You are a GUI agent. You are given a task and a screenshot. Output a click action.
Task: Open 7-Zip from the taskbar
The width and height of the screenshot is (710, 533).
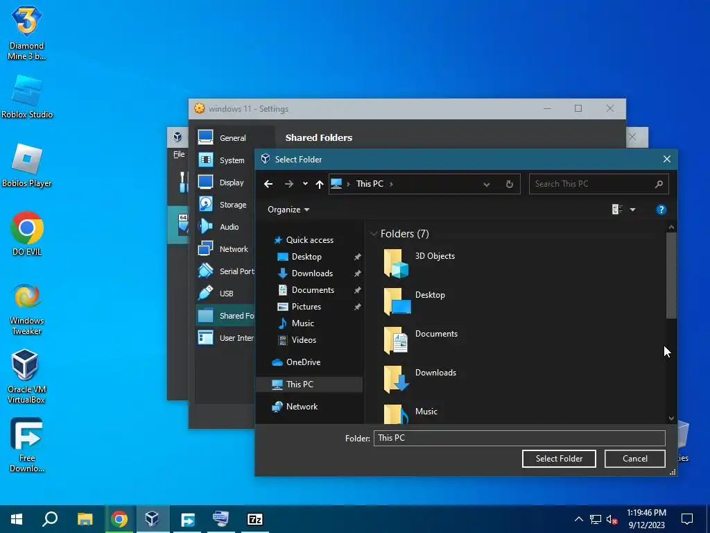pyautogui.click(x=255, y=519)
